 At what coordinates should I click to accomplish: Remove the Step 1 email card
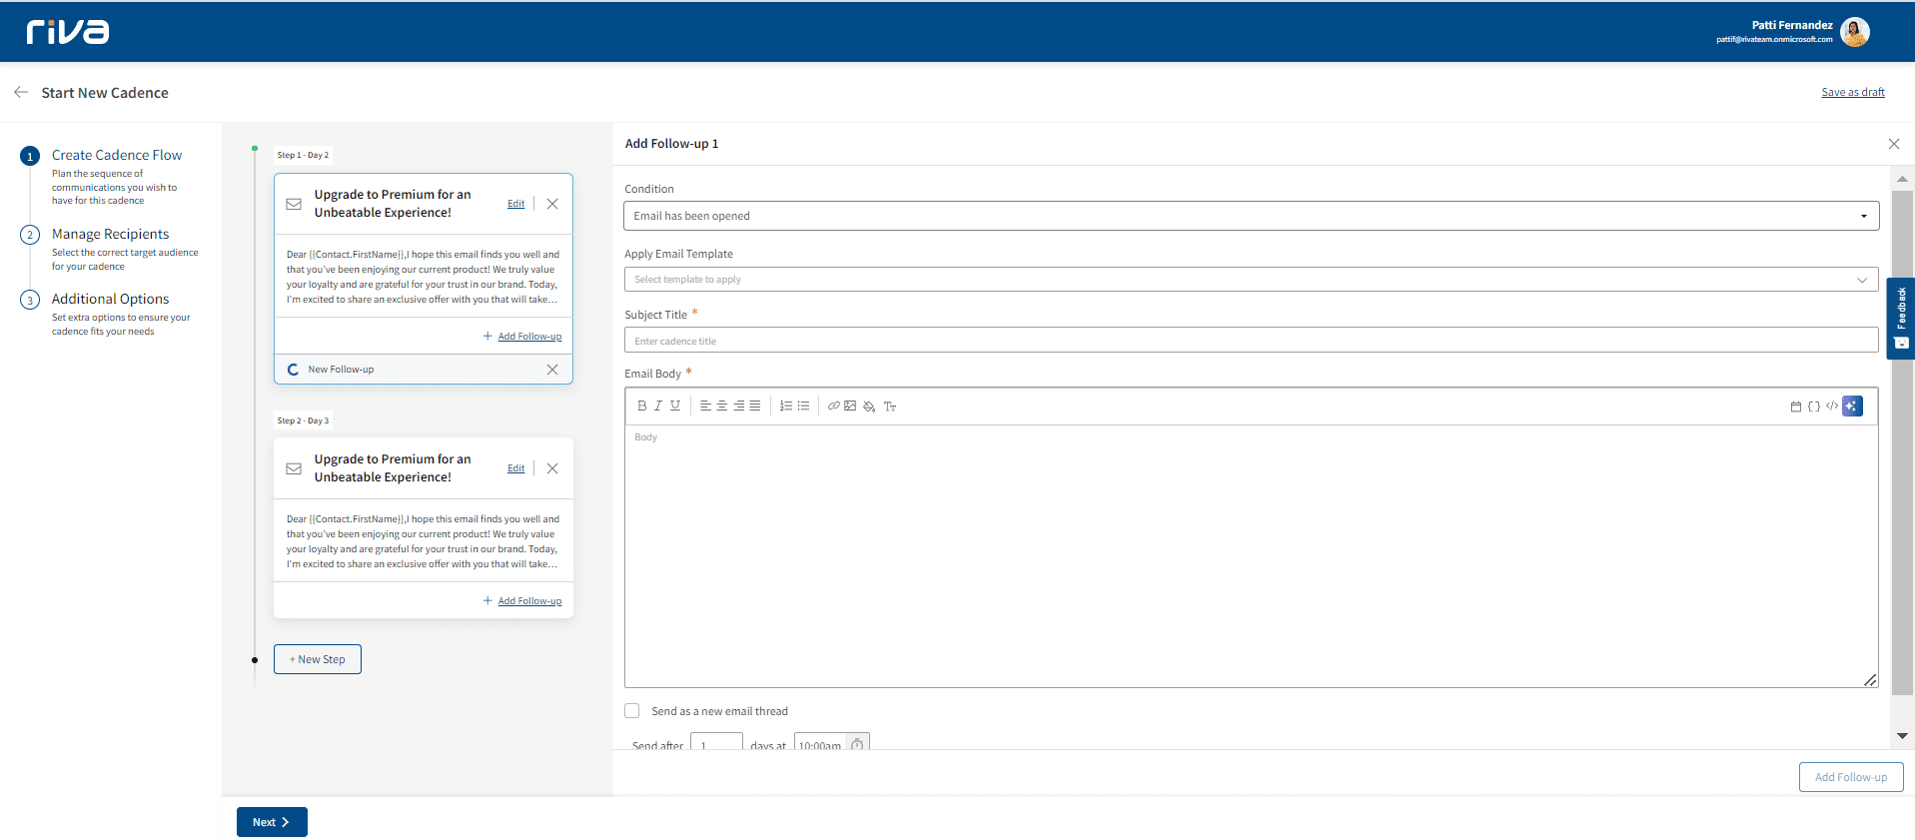pyautogui.click(x=552, y=204)
